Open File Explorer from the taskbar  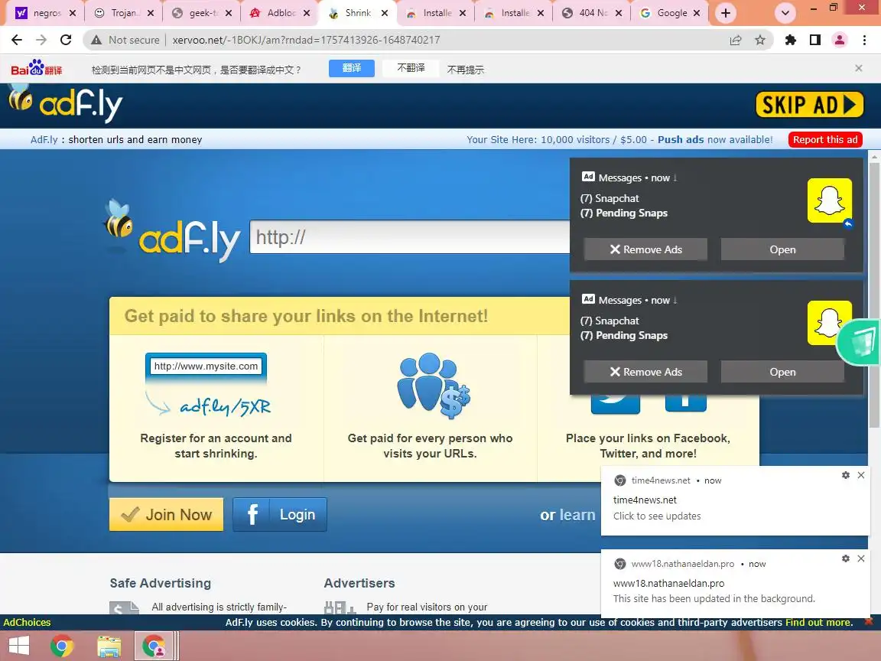[109, 646]
